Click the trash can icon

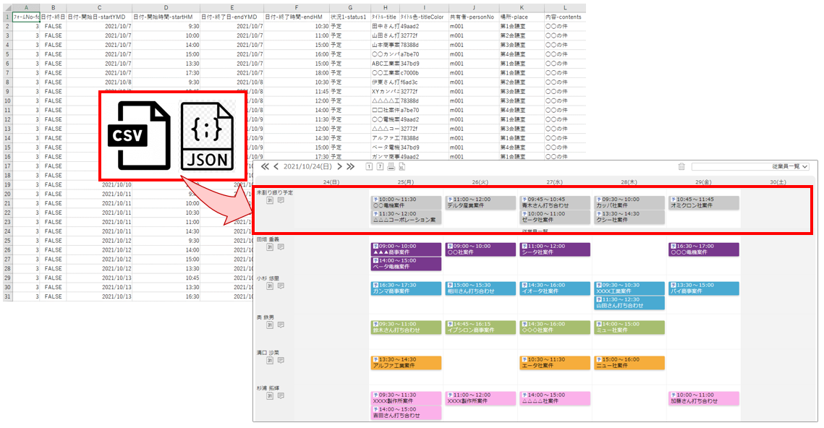click(x=681, y=166)
